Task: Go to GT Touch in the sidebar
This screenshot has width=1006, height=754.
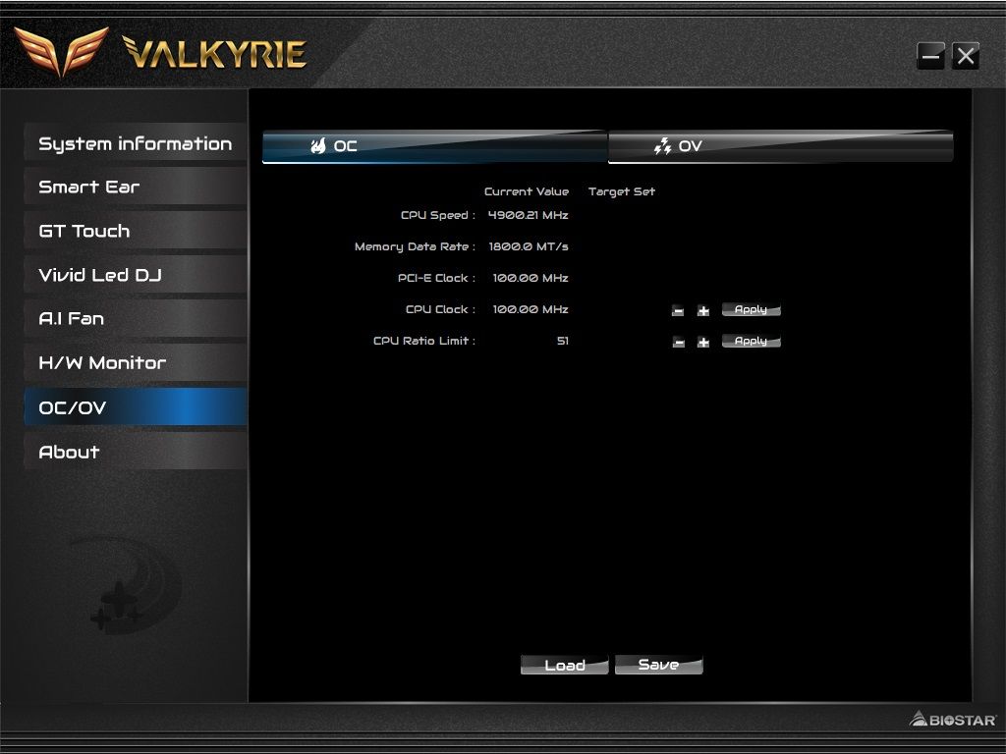Action: (136, 231)
